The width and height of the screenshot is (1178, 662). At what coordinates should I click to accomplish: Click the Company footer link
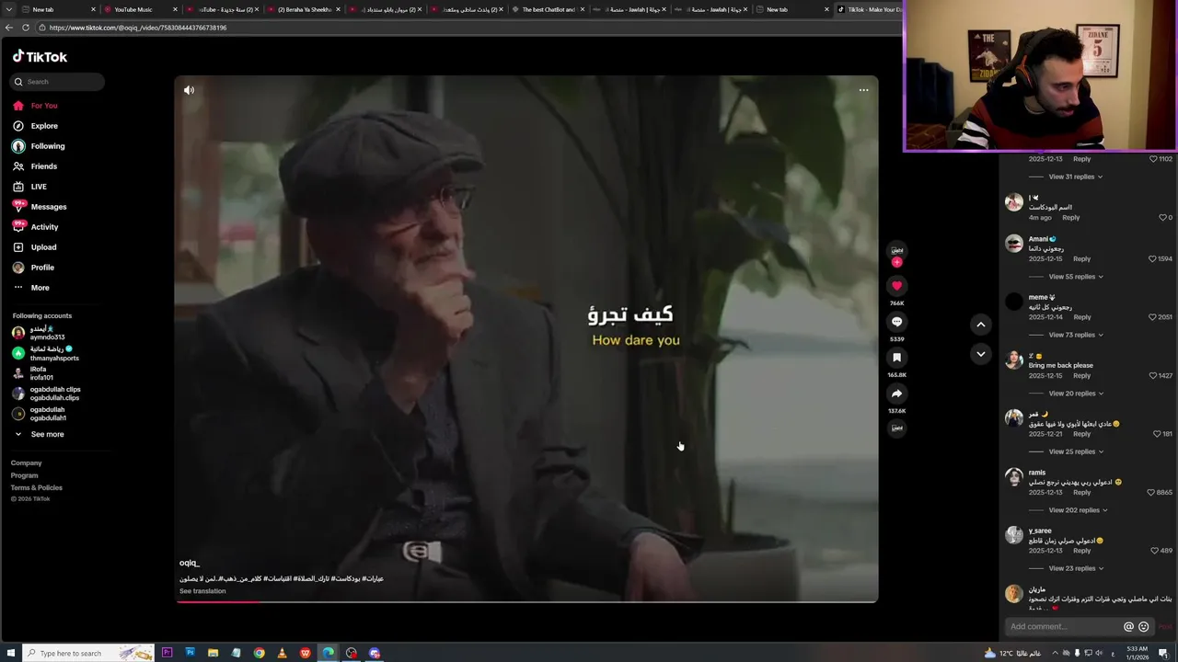[x=27, y=463]
